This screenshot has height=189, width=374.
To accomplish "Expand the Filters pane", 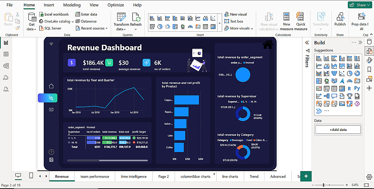I will (307, 42).
